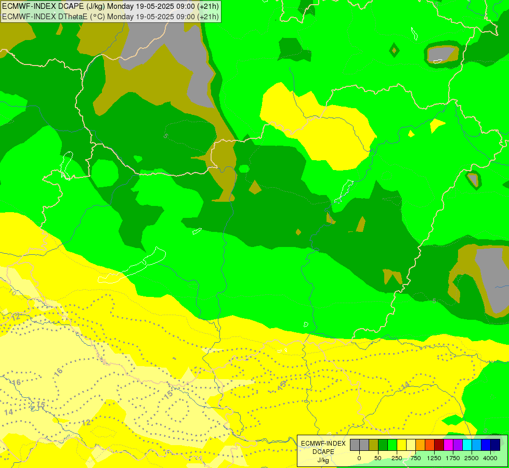
Task: Click the DThetaE (°C) title line
Action: coord(110,17)
